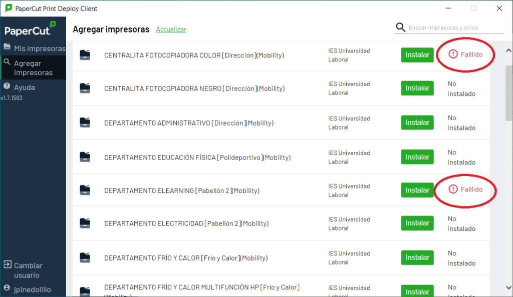Install CENTRALITA FOTOCOPIADORA NEGRO printer
The image size is (513, 297).
click(417, 88)
